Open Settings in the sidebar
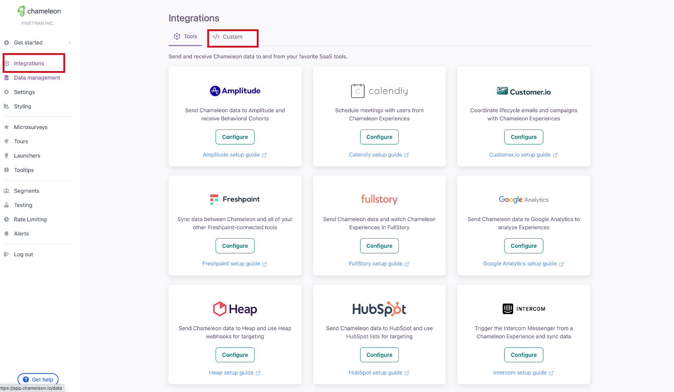 pos(24,92)
